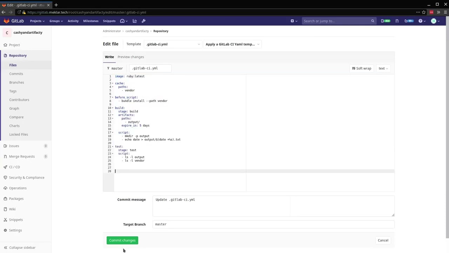Open the Merge requests navbar icon
Screen dimensions: 449x253
(397, 21)
